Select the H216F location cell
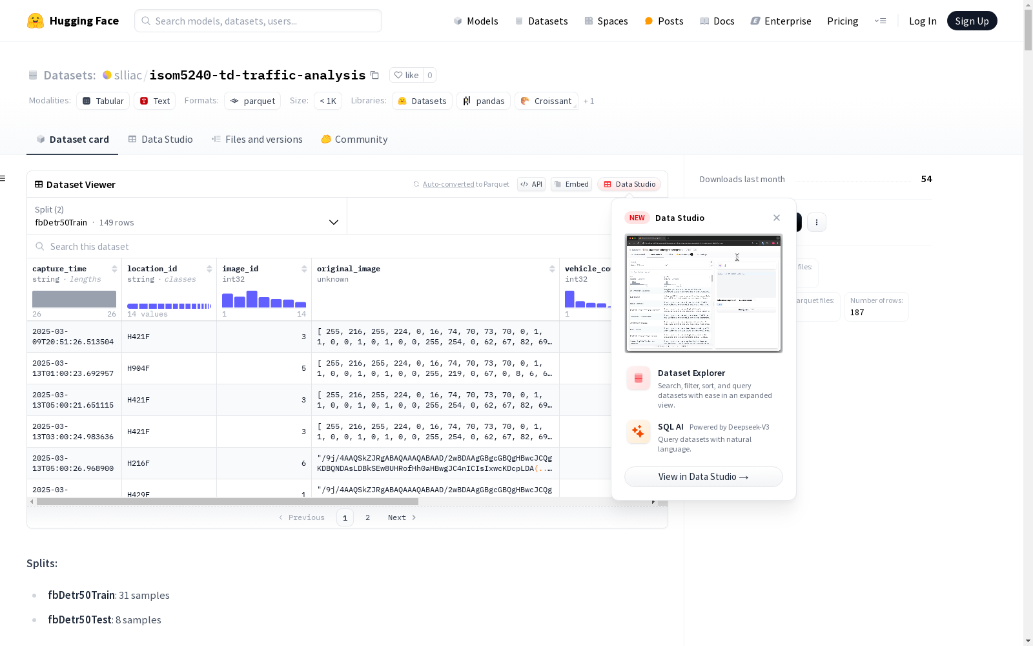 click(x=169, y=463)
